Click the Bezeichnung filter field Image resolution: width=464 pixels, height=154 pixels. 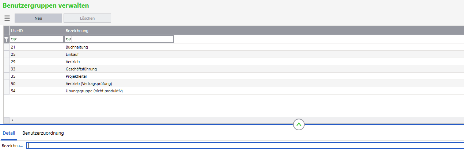click(x=122, y=39)
